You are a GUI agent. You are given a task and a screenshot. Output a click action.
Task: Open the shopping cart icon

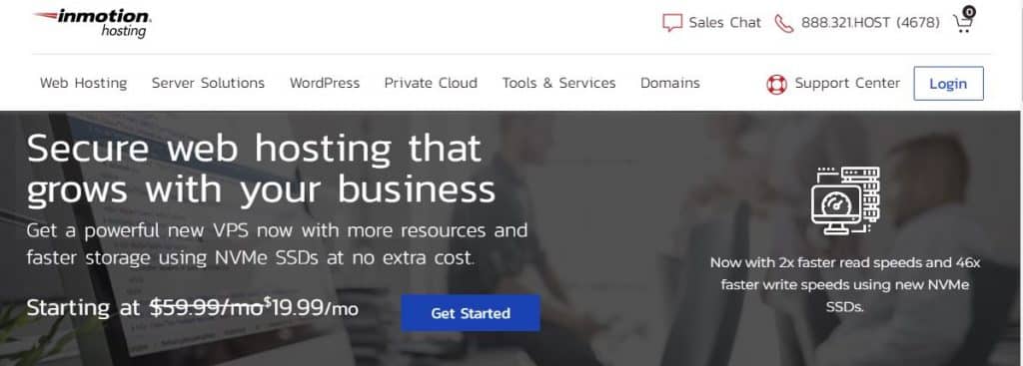[x=962, y=24]
